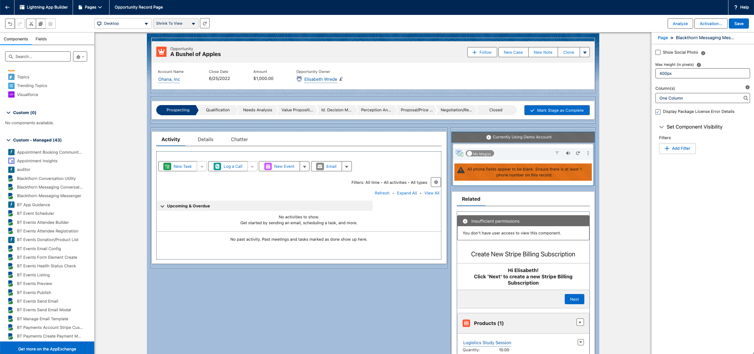
Task: Collapse Set Component Visibility section
Action: [661, 127]
